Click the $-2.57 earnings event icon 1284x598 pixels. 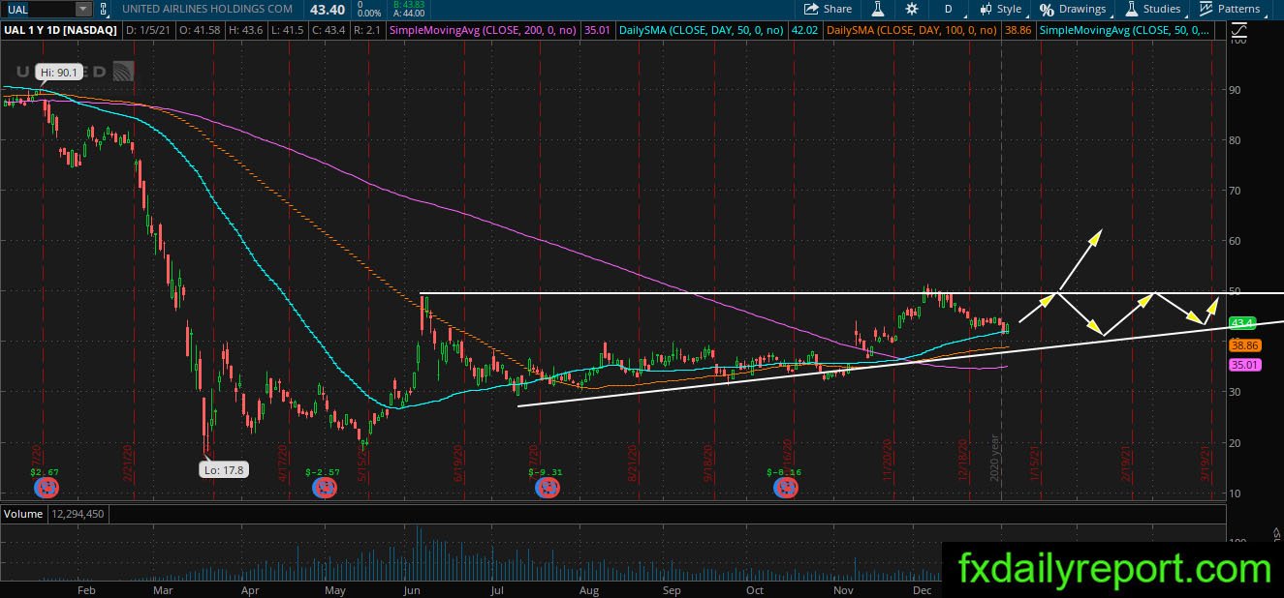pyautogui.click(x=323, y=490)
